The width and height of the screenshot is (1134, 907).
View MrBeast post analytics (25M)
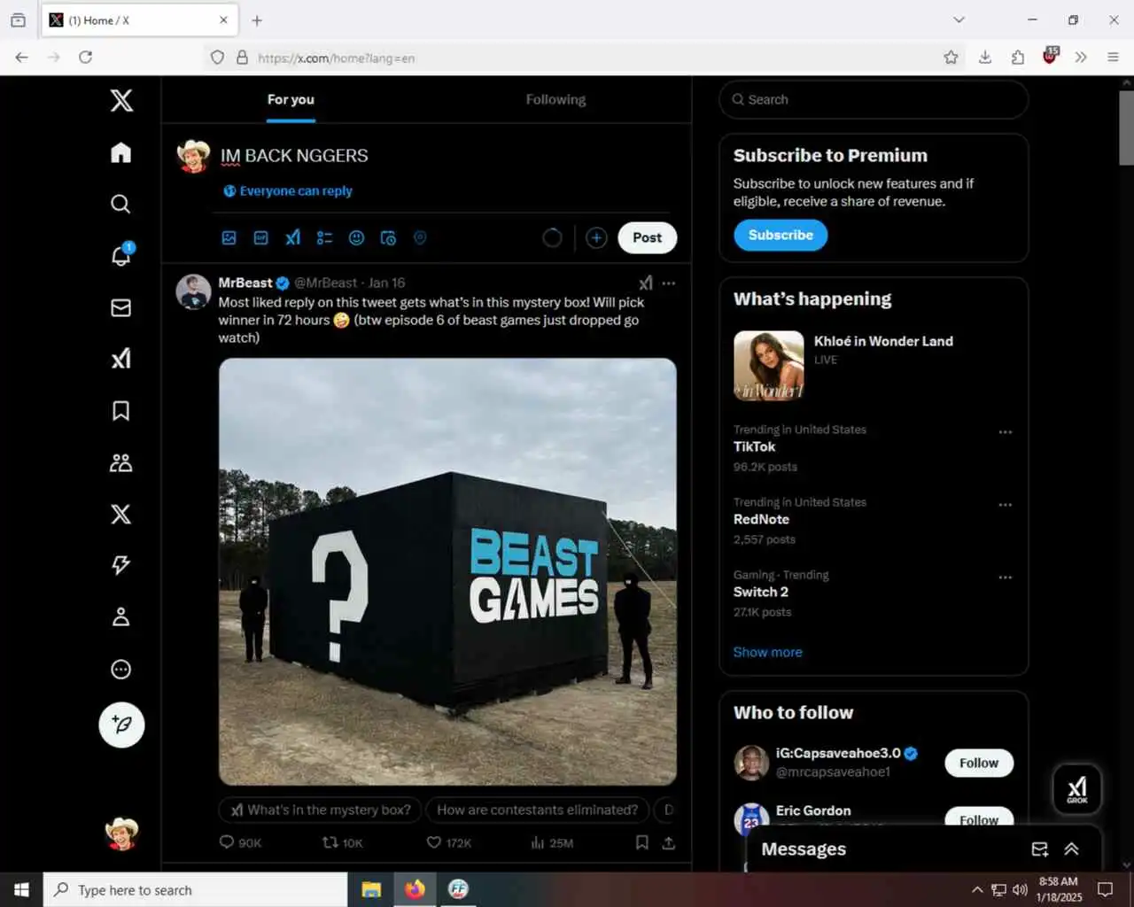click(x=552, y=842)
